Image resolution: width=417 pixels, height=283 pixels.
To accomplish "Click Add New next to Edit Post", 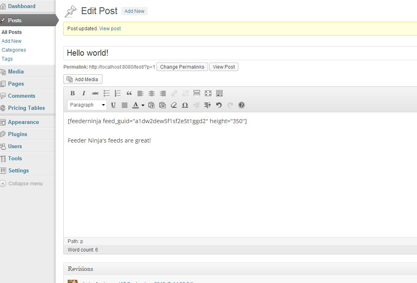I will click(x=134, y=11).
